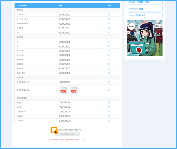The height and width of the screenshot is (149, 177).
Task: Click the status check icon for 口座名義人
Action: pyautogui.click(x=109, y=121)
